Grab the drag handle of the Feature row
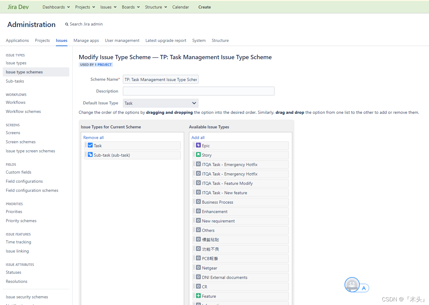The height and width of the screenshot is (305, 429). (x=194, y=296)
